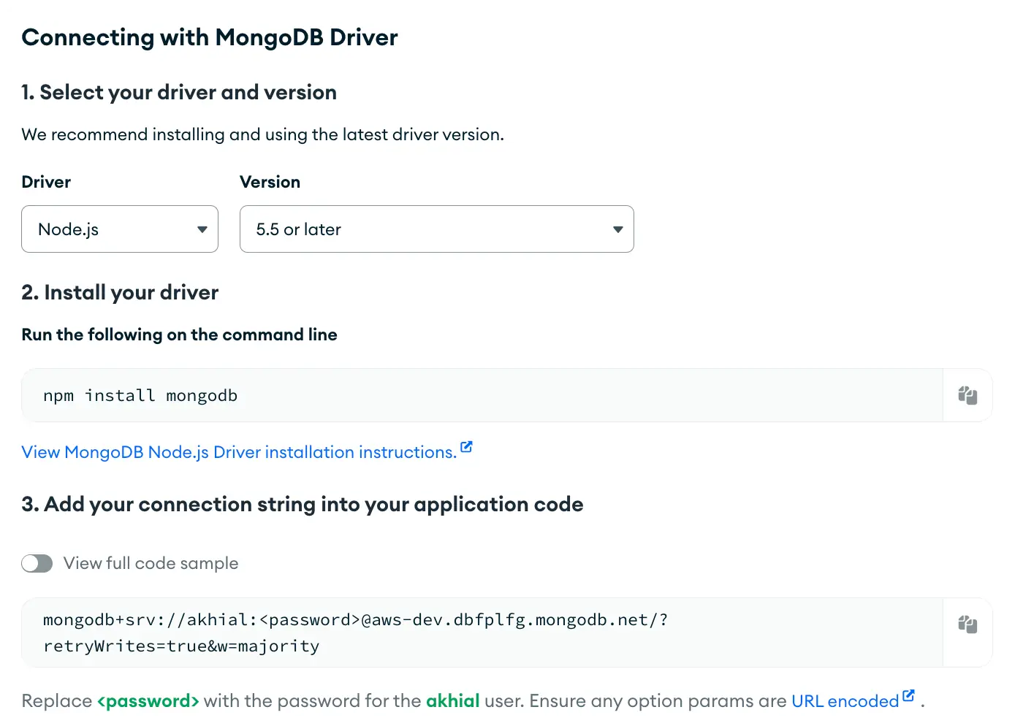
Task: Click the Driver dropdown caret arrow
Action: 202,229
